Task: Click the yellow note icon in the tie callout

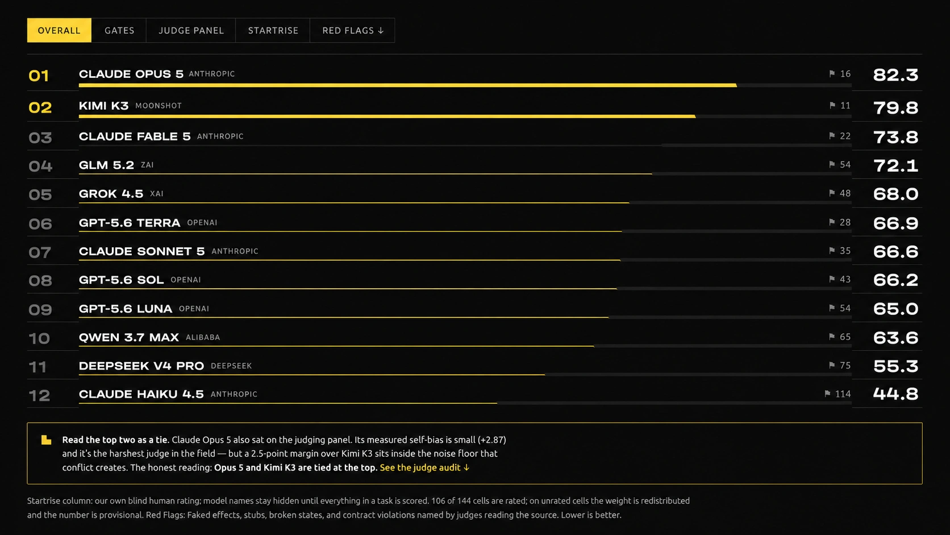Action: [47, 440]
